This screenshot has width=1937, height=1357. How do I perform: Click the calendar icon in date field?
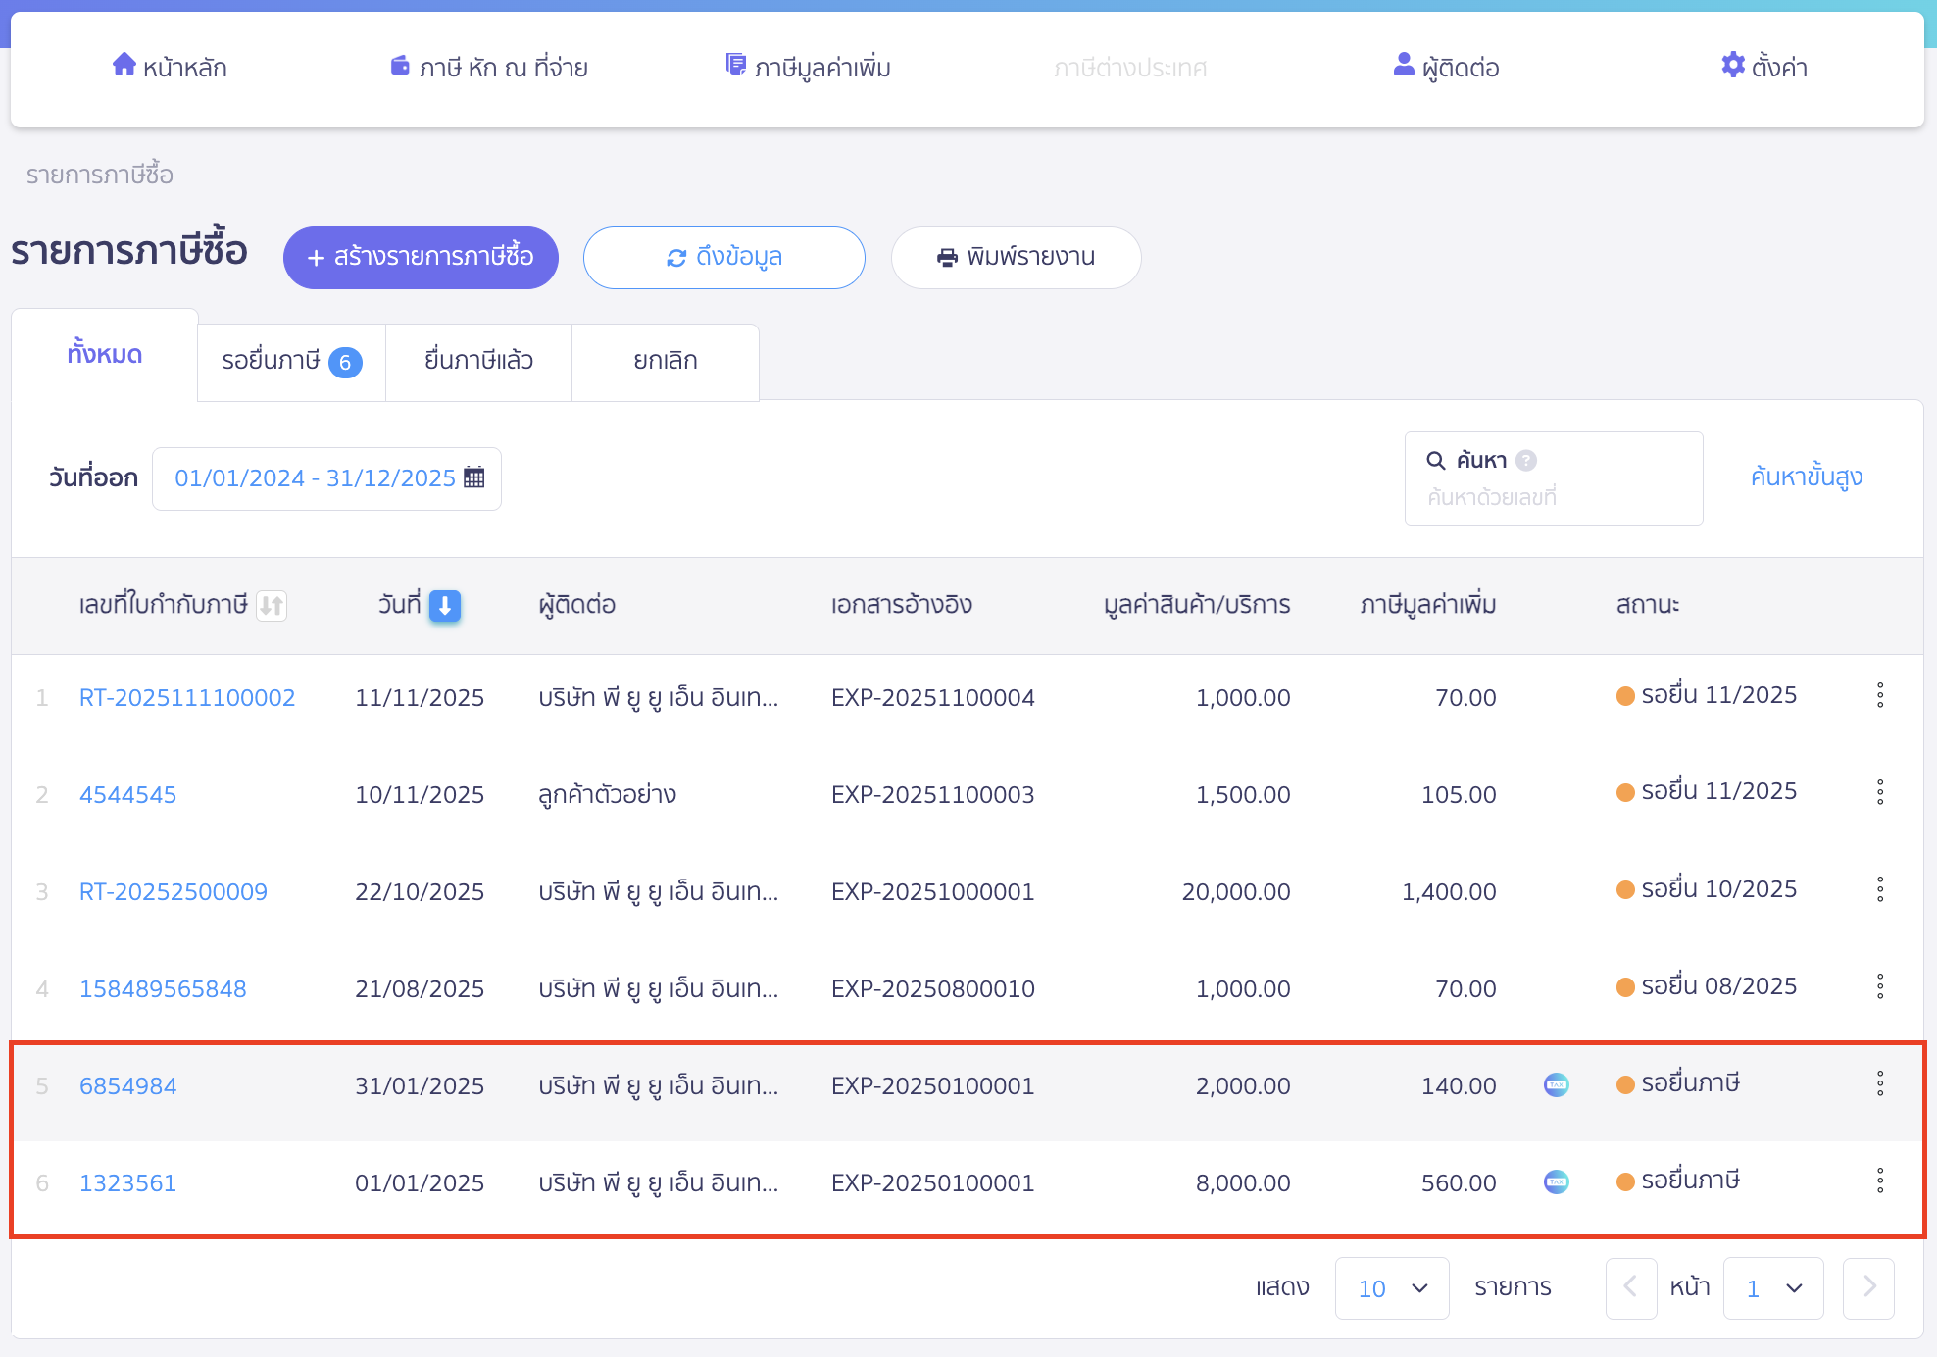(474, 477)
